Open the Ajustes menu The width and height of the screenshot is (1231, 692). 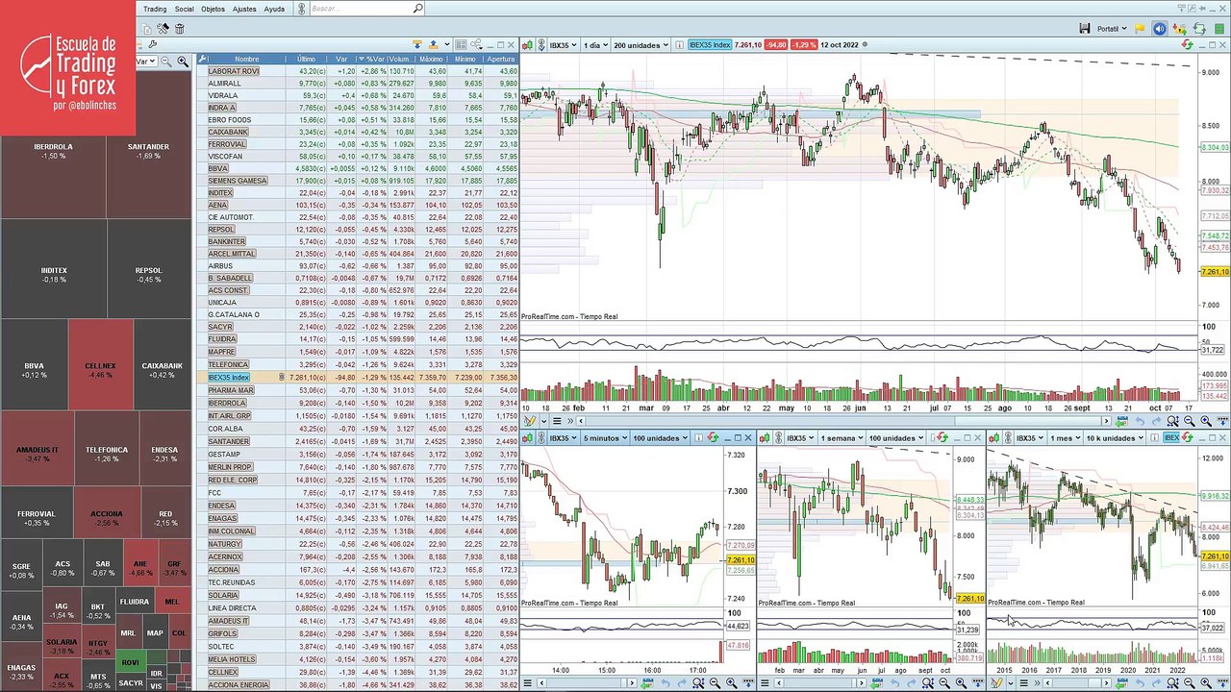pos(244,9)
